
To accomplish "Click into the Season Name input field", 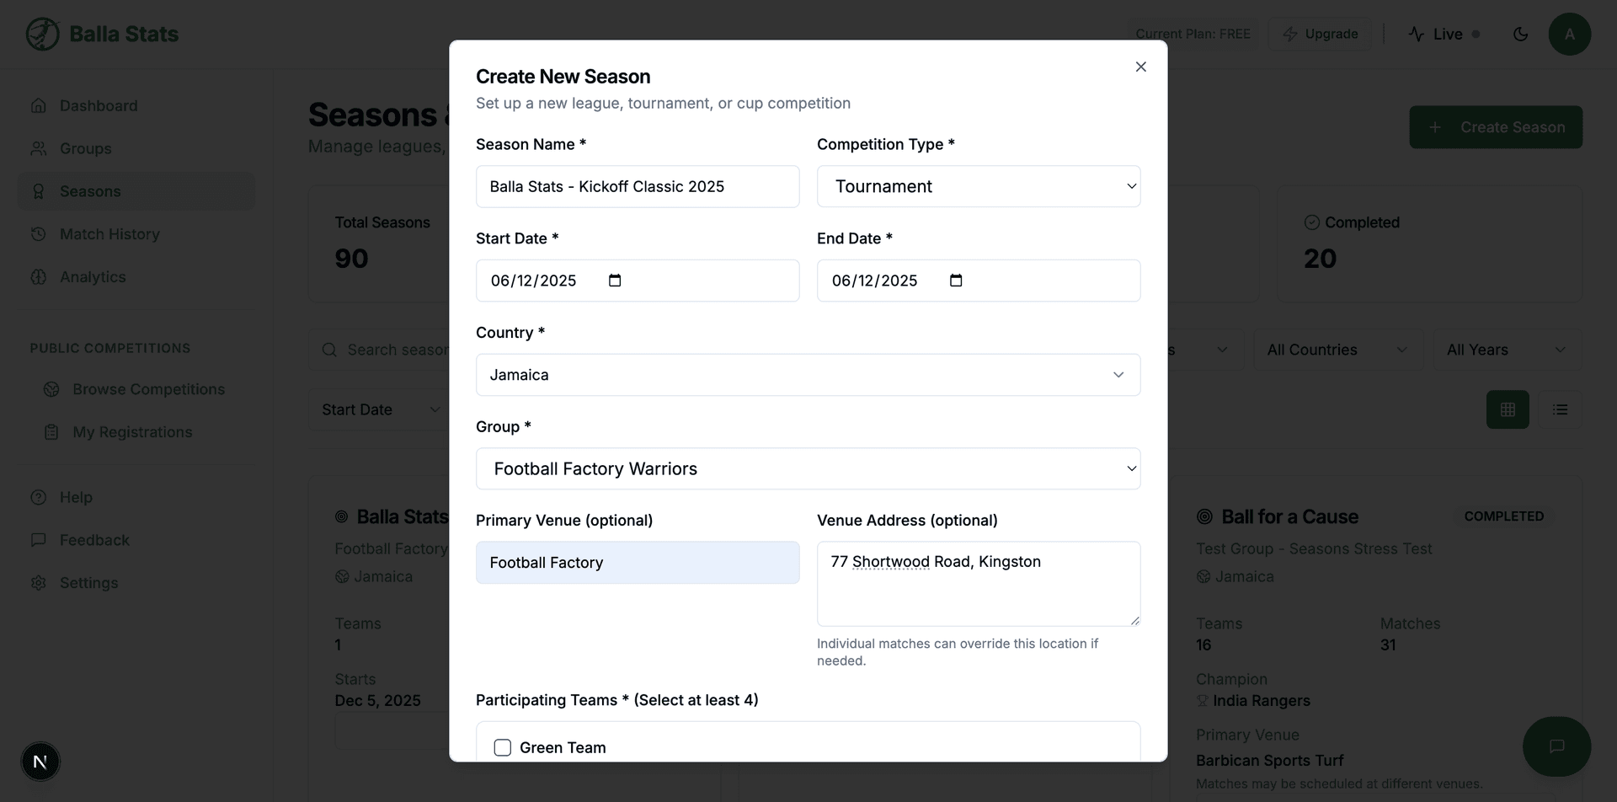I will [637, 186].
